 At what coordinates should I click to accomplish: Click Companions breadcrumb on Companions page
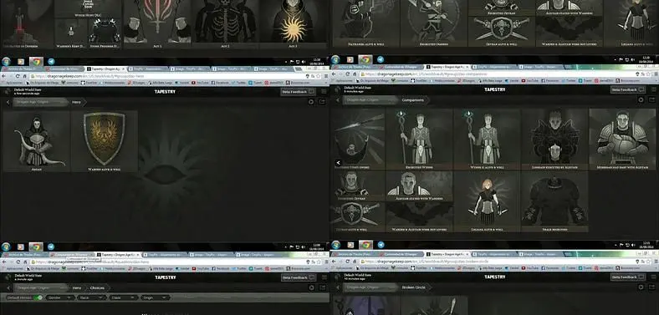coord(413,100)
